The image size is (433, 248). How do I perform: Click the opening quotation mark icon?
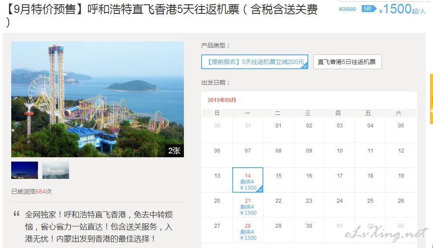point(16,213)
